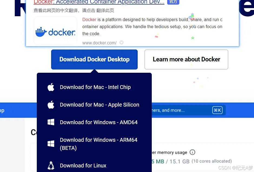Viewport: 254px width, 172px height.
Task: Click the memory usage info icon
Action: [x=192, y=152]
